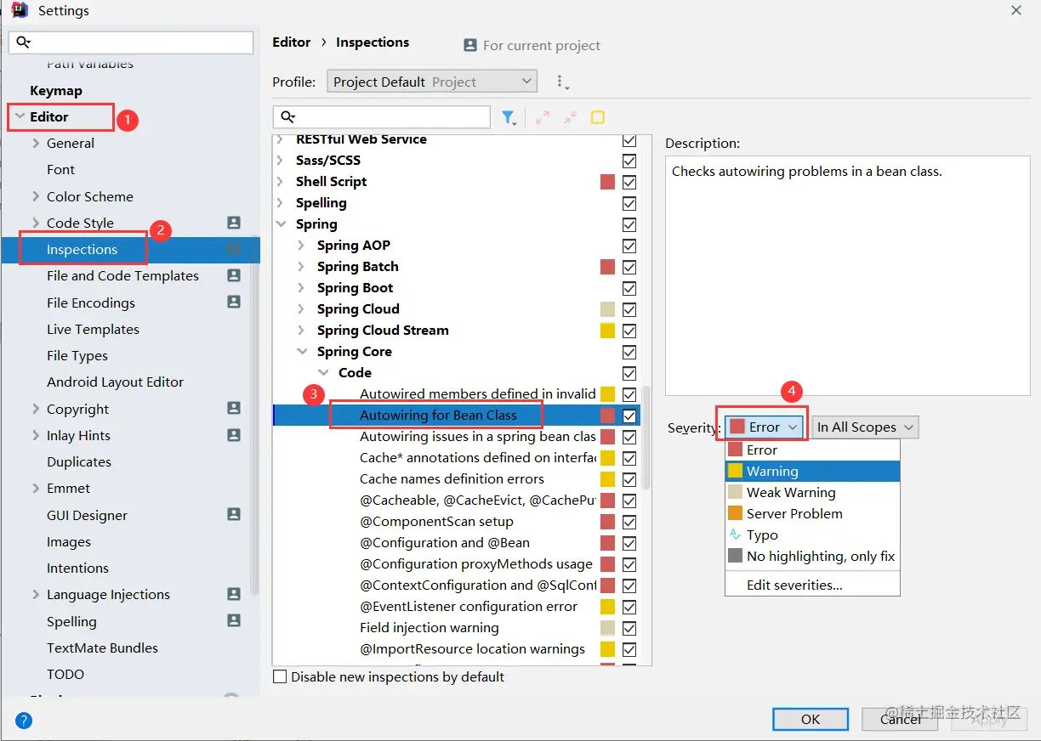Open the Keymap settings page
The height and width of the screenshot is (741, 1041).
(x=56, y=91)
